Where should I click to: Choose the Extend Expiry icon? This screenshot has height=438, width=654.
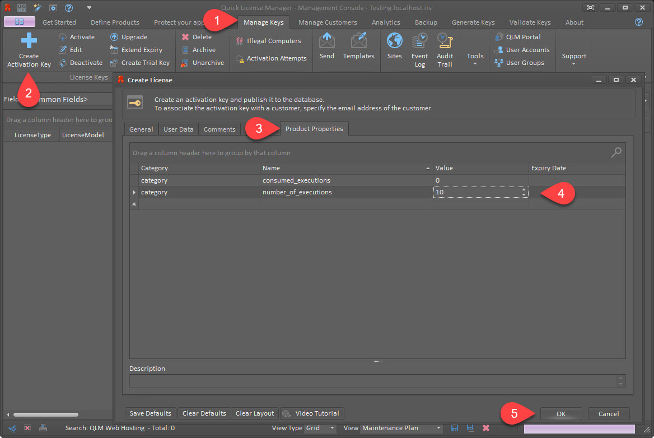[114, 50]
